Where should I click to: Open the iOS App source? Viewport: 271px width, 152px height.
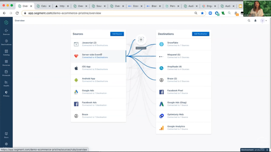tap(98, 68)
